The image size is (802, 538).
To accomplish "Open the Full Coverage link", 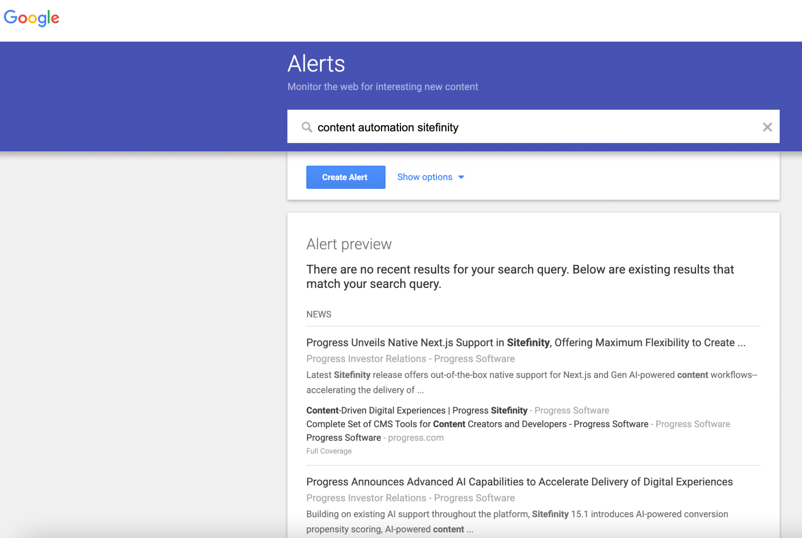I will pos(329,451).
